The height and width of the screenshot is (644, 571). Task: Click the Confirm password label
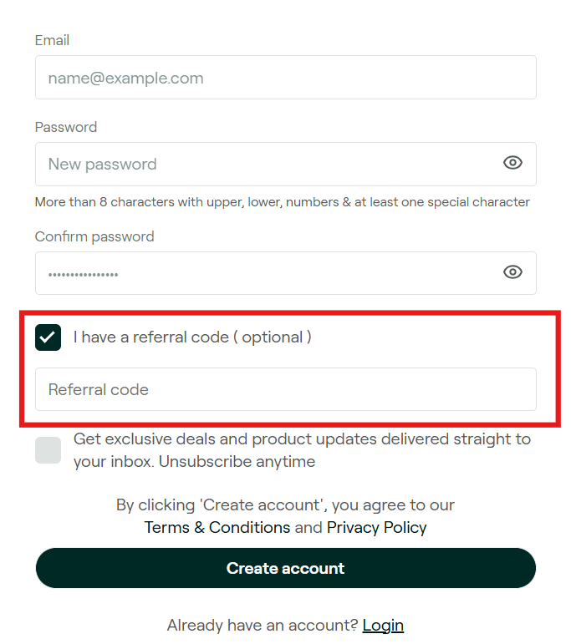click(x=94, y=236)
